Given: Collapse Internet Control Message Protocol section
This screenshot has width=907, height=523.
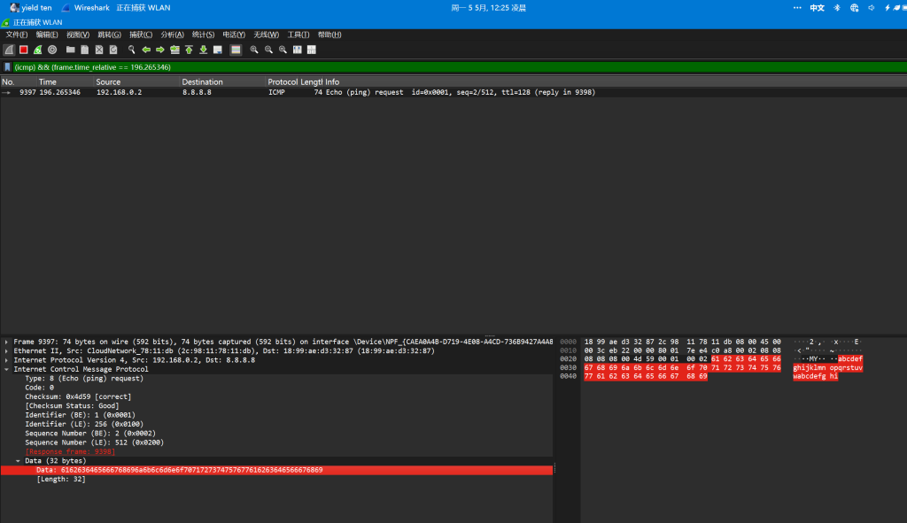Looking at the screenshot, I should coord(7,369).
